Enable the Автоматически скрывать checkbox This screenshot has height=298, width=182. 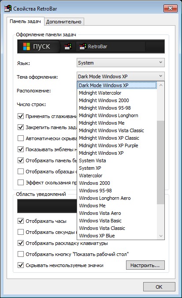pyautogui.click(x=21, y=138)
